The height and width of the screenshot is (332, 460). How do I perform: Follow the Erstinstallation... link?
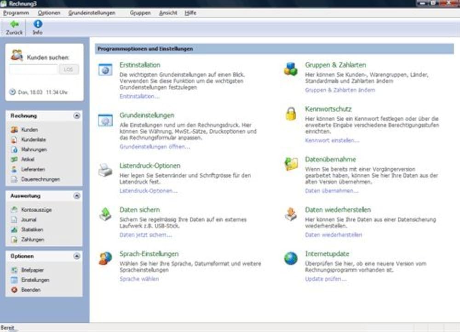coord(139,96)
